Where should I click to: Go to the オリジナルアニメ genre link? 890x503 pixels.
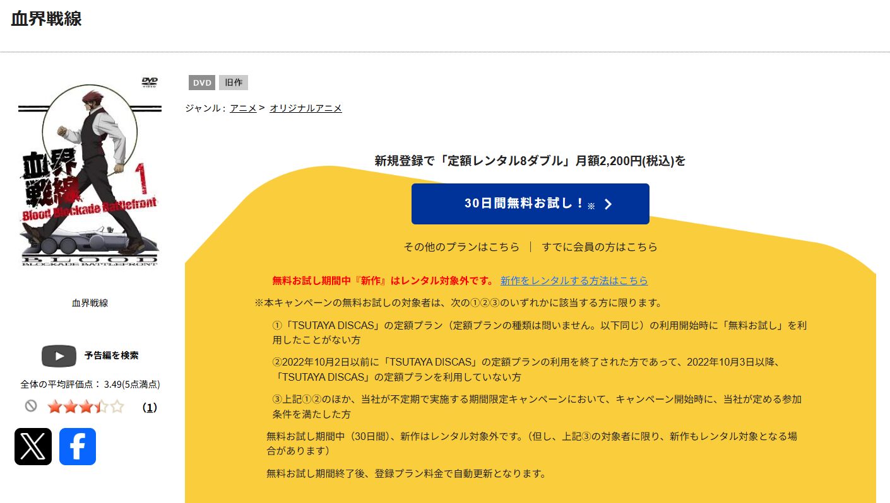pyautogui.click(x=306, y=108)
